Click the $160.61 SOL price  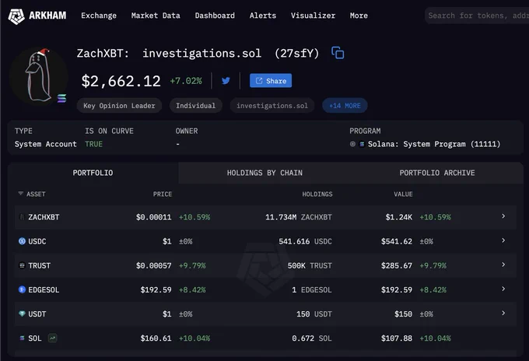[x=156, y=338]
